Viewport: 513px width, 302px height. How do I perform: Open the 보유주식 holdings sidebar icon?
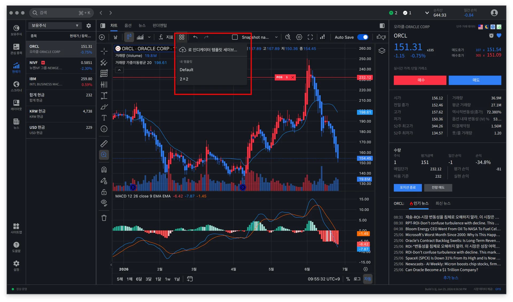point(16,30)
